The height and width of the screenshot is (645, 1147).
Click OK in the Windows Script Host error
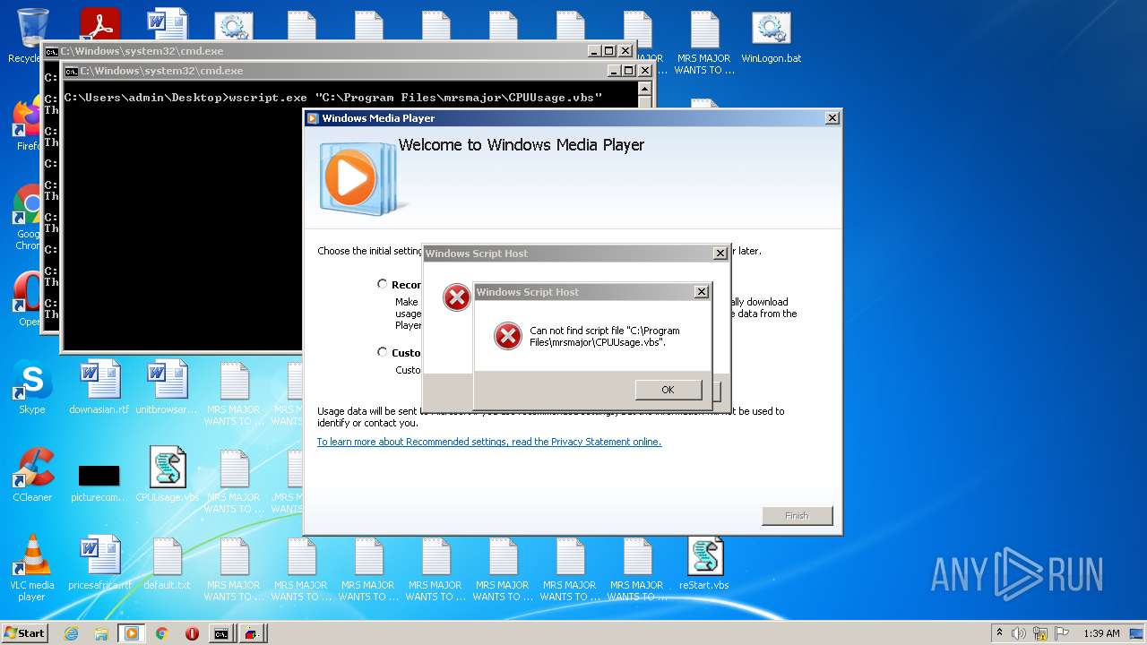[668, 390]
